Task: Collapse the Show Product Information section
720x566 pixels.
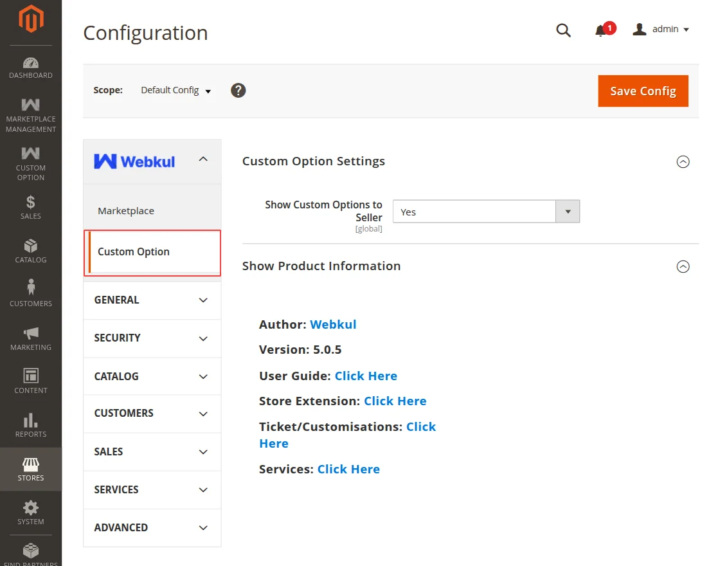Action: click(x=683, y=266)
